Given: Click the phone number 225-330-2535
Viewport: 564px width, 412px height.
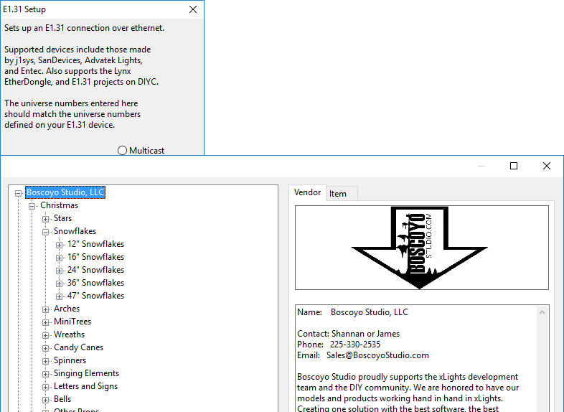Looking at the screenshot, I should tap(355, 345).
